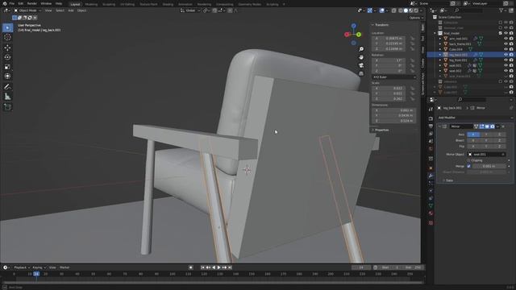
Task: Select the Select Box tool
Action: click(7, 27)
